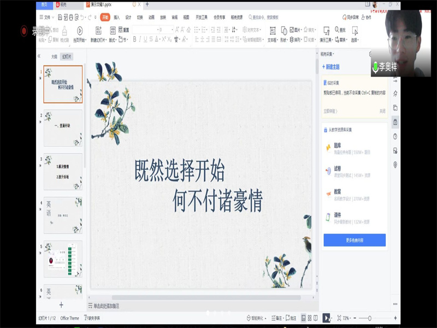Open the 文件 menu dropdown
The width and height of the screenshot is (437, 328).
(47, 17)
